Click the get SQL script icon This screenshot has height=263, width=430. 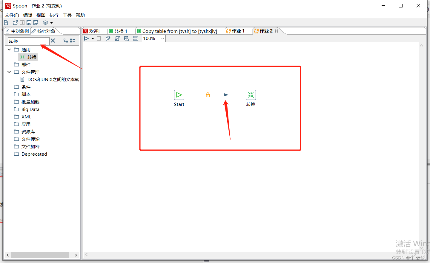pos(117,38)
